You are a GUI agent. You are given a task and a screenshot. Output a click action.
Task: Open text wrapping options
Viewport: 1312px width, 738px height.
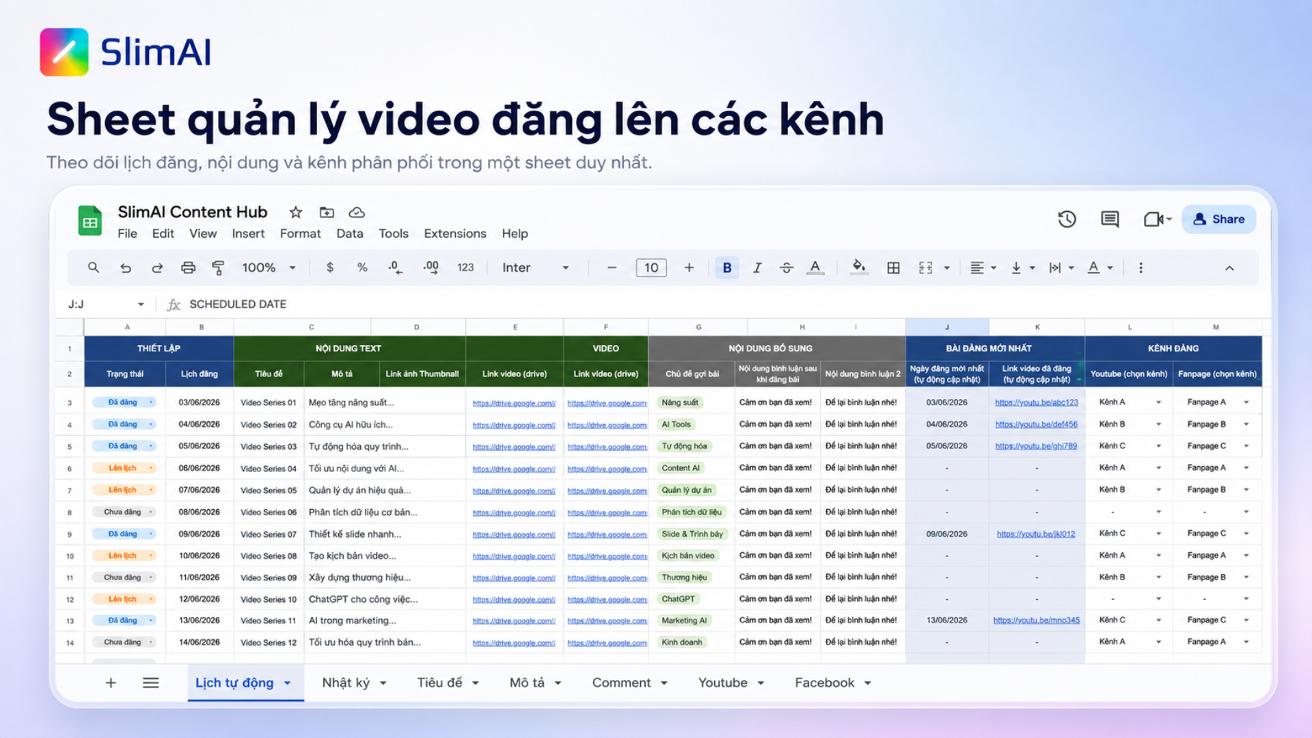1062,268
